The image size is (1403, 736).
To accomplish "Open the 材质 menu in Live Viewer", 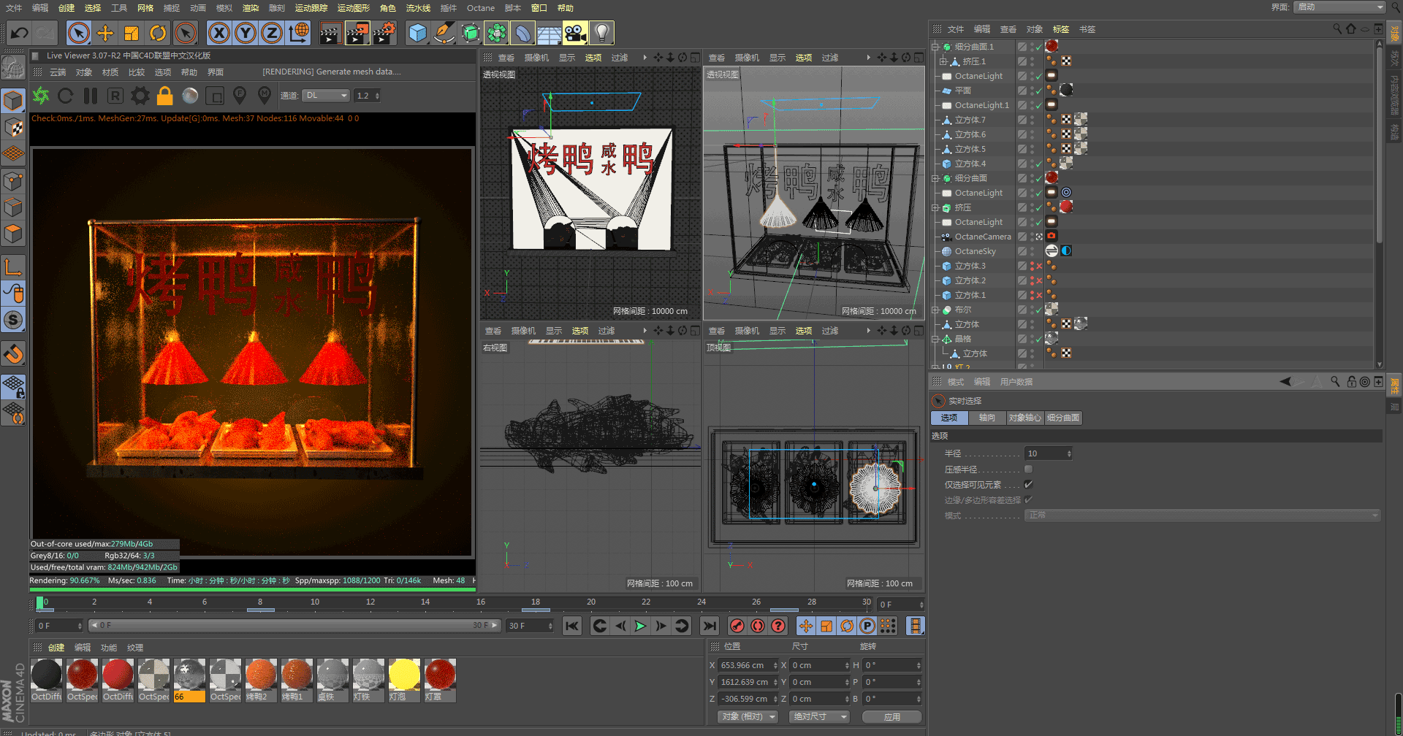I will [110, 72].
